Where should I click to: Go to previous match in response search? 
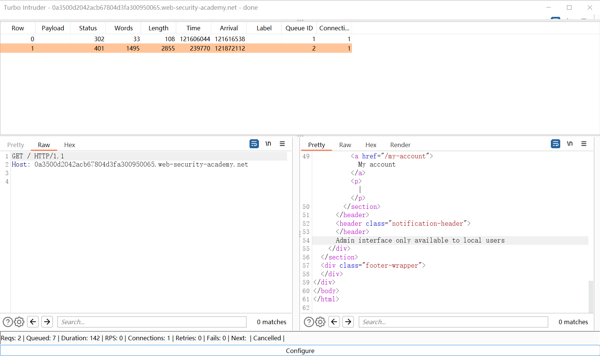click(334, 322)
